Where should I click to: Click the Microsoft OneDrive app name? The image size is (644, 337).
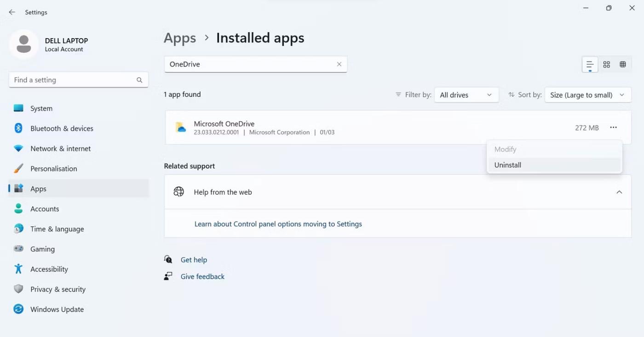[224, 124]
